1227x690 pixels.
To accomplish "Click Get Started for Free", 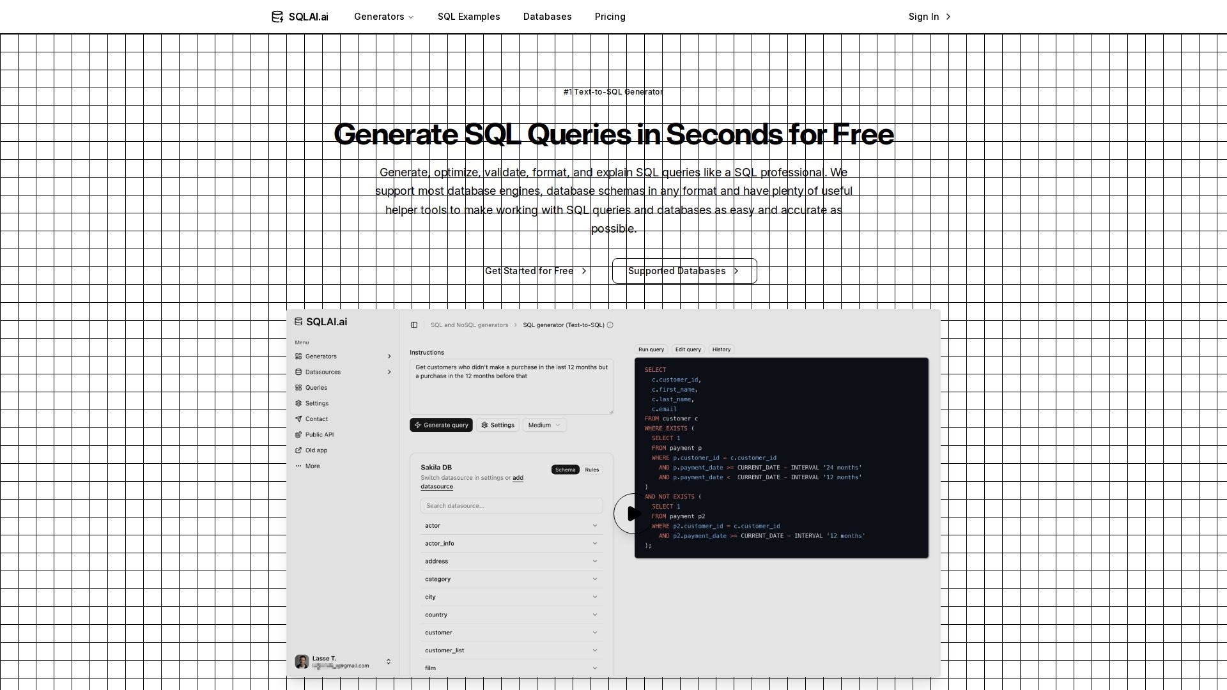I will 536,271.
